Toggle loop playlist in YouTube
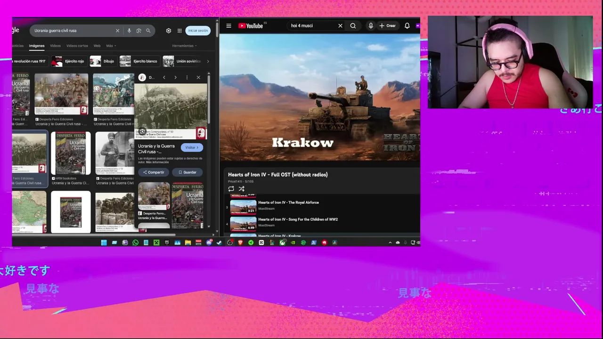Screen dimensions: 603x339 231,189
